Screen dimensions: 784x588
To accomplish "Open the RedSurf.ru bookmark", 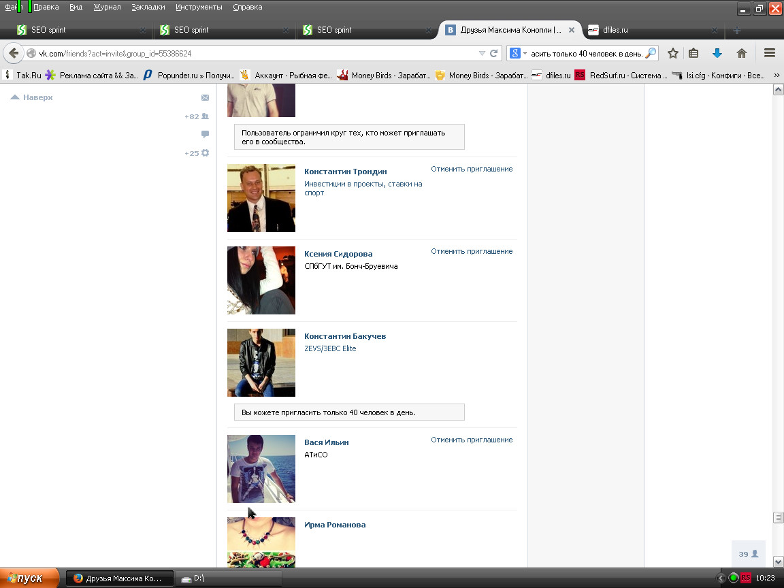I will (x=621, y=75).
